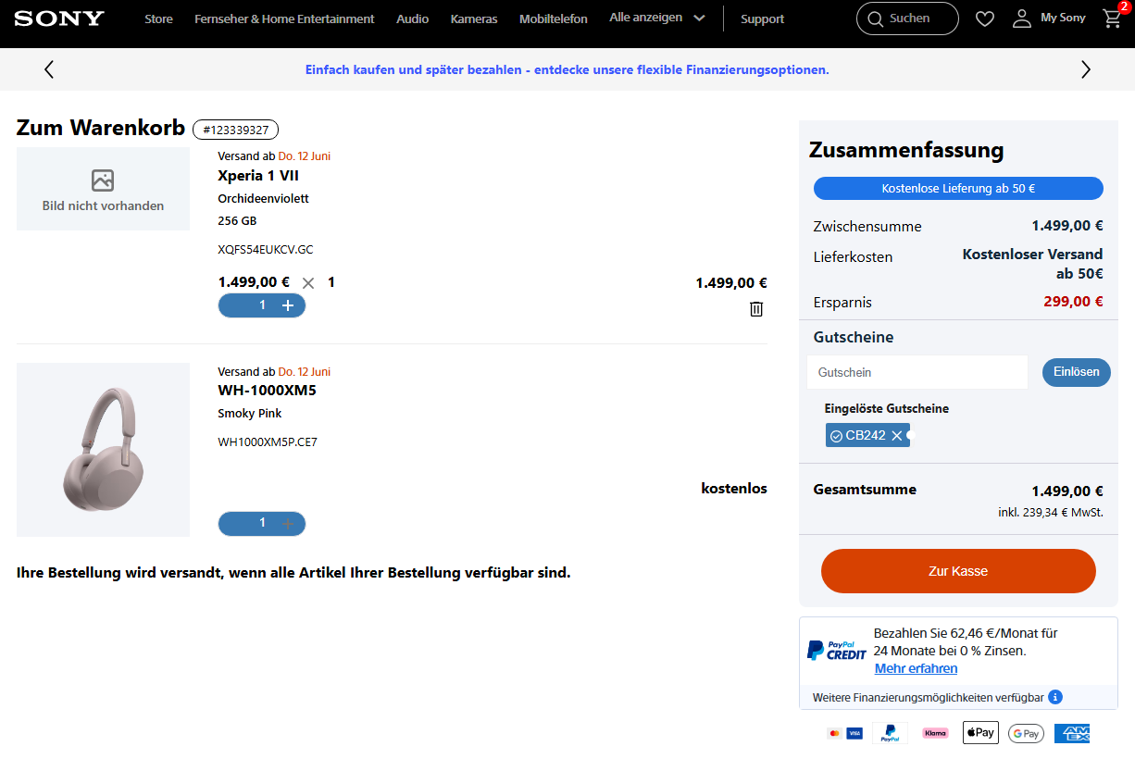Click the financing info icon
The width and height of the screenshot is (1135, 771).
click(1054, 697)
